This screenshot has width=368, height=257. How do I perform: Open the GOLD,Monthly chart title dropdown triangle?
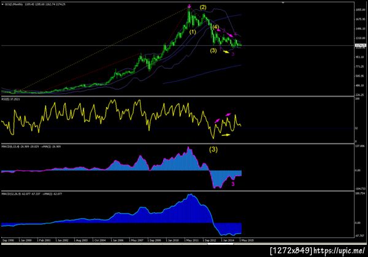click(x=3, y=4)
